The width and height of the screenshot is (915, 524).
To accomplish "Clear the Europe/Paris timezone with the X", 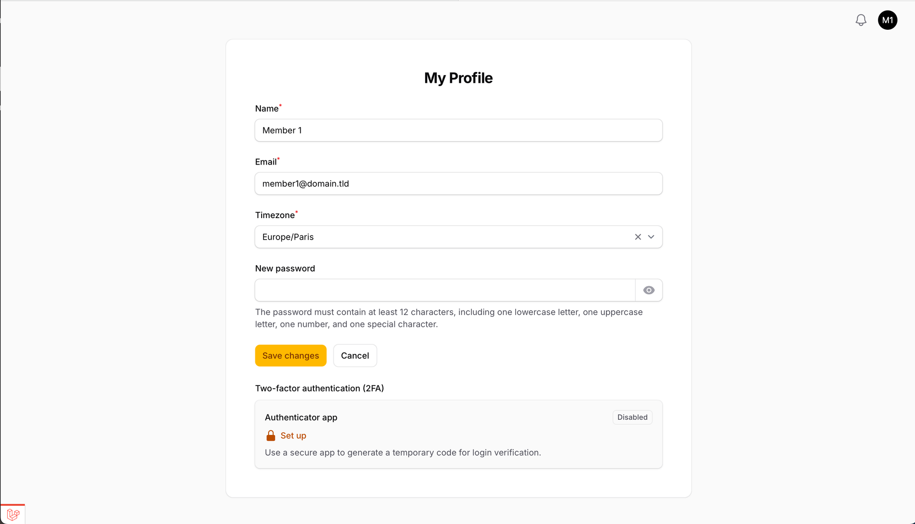I will tap(637, 237).
